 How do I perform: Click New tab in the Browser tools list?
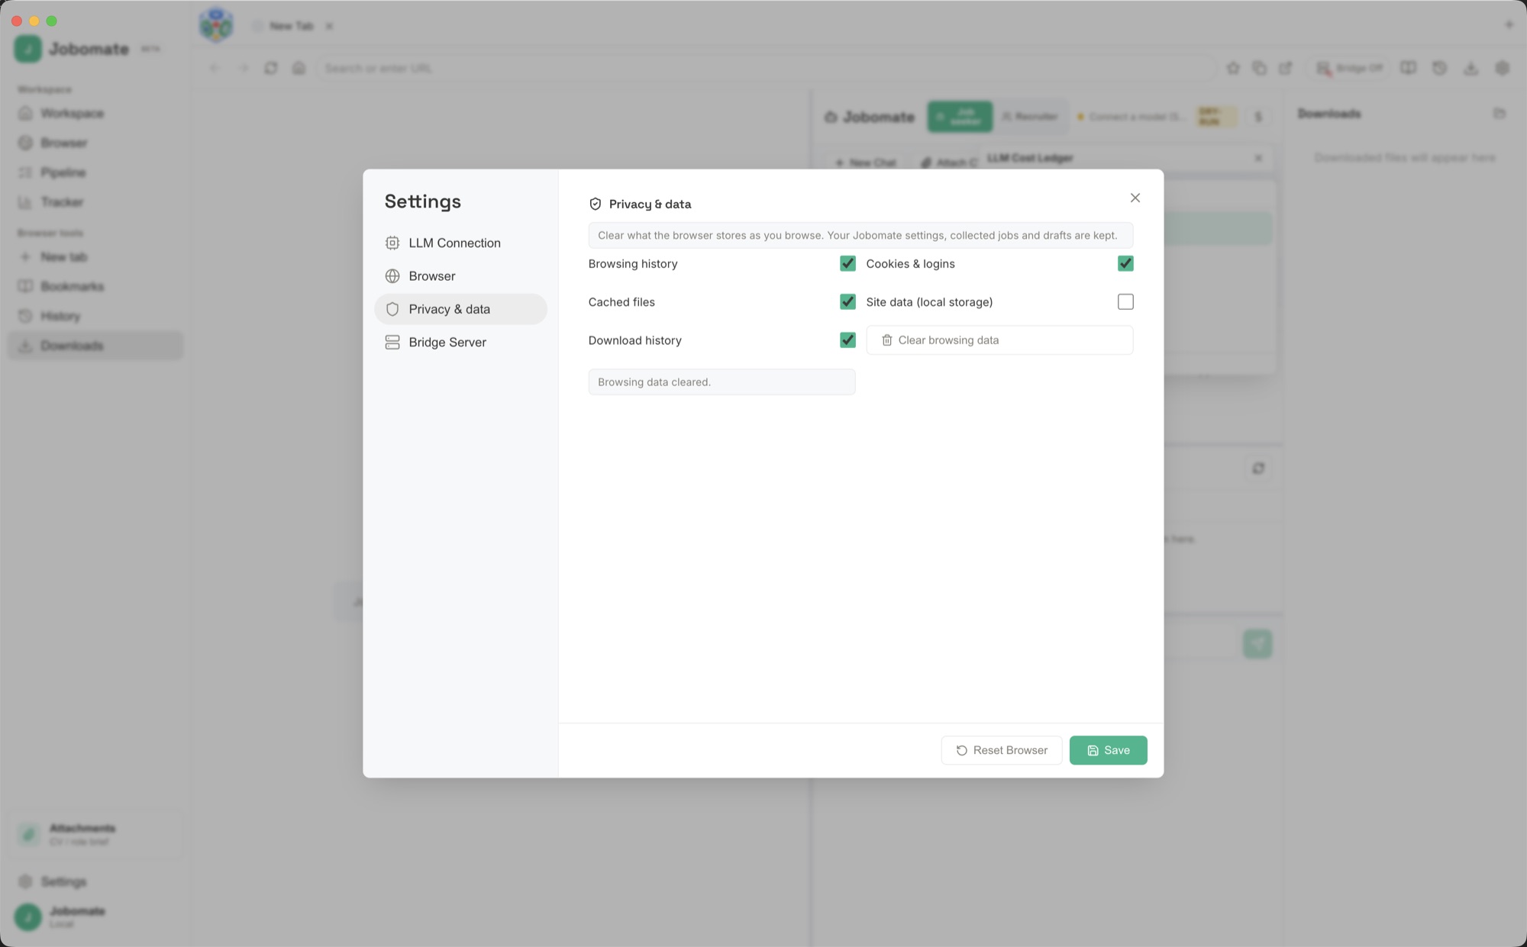(95, 257)
